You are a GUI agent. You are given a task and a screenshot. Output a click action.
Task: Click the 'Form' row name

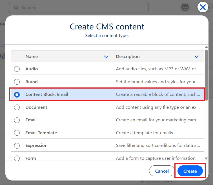click(31, 158)
